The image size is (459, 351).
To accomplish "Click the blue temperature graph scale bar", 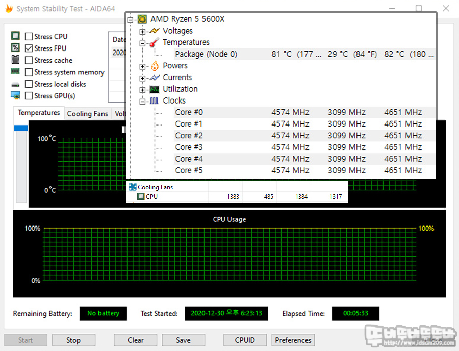I will click(x=21, y=128).
